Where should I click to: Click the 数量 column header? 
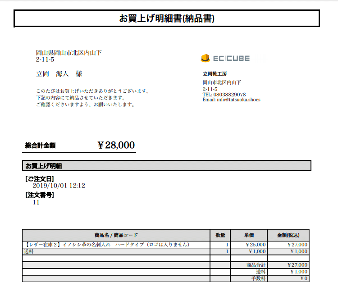tap(220, 235)
